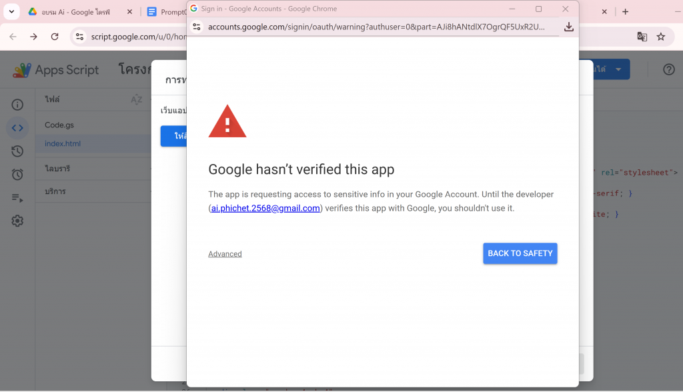Open the Triggers alarm clock icon

click(17, 175)
